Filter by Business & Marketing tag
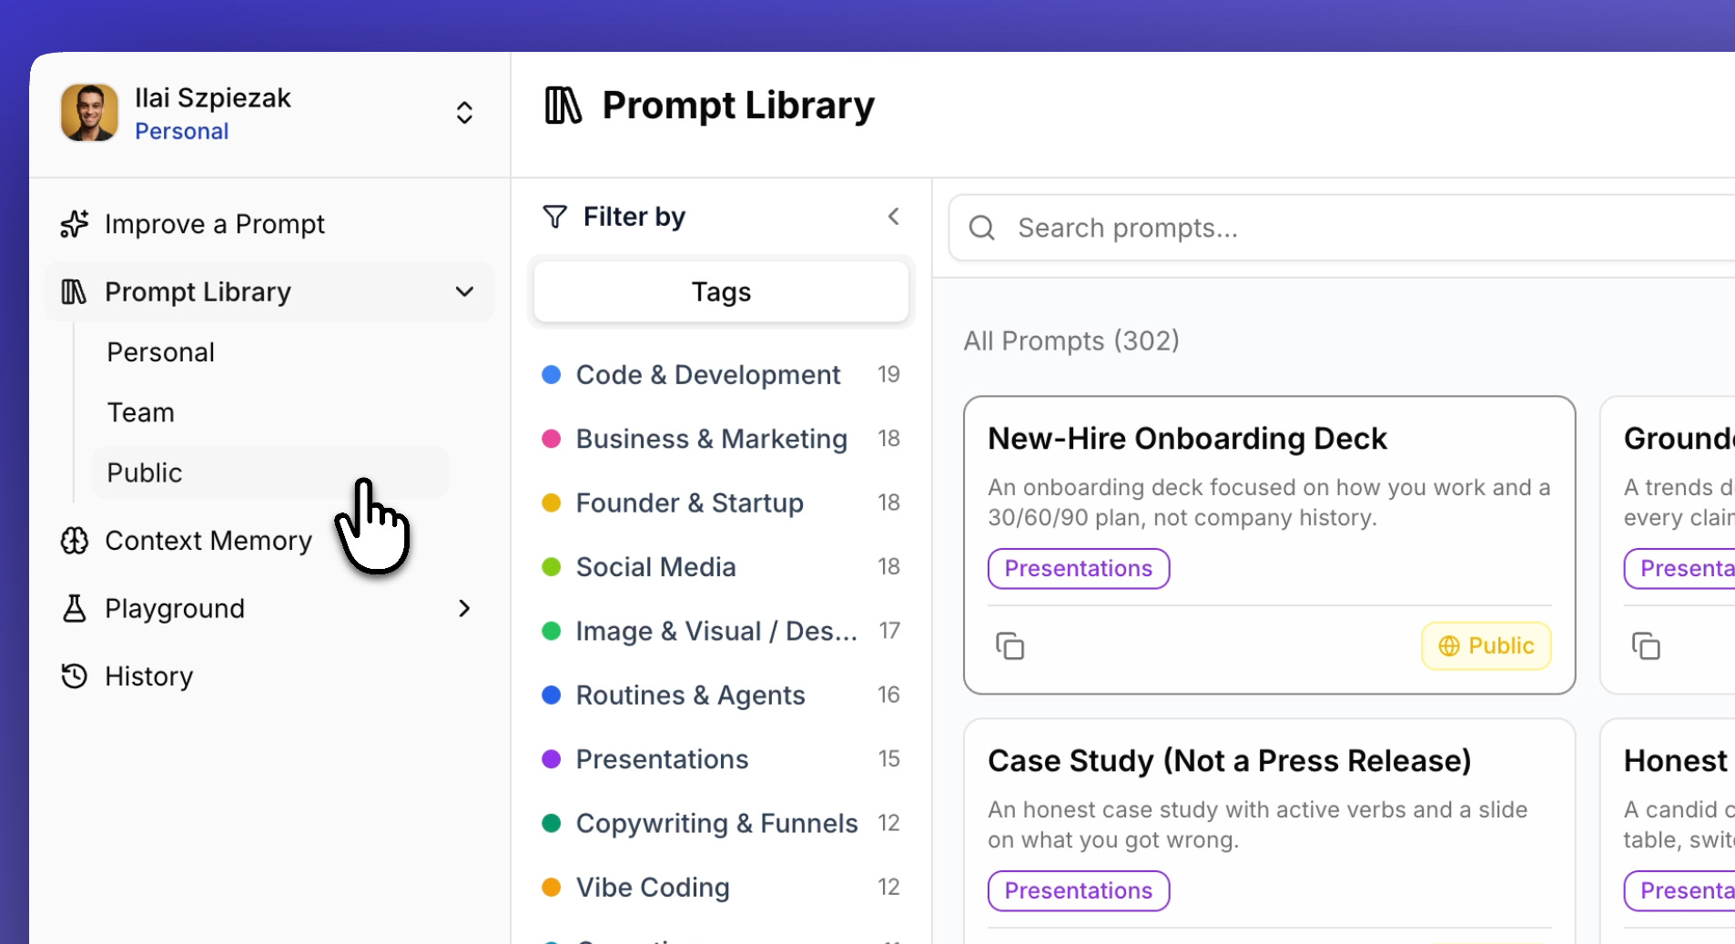The image size is (1735, 944). point(721,439)
